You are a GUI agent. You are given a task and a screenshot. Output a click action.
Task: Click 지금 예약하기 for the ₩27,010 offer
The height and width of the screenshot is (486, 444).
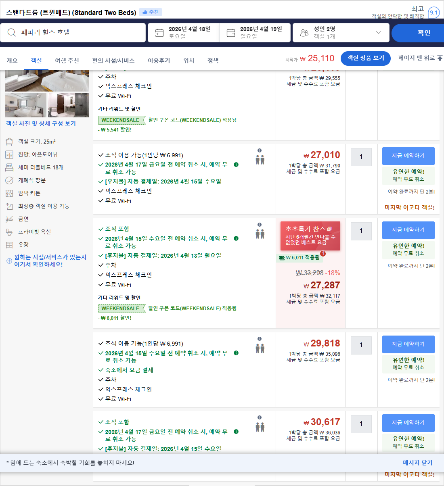click(x=408, y=156)
